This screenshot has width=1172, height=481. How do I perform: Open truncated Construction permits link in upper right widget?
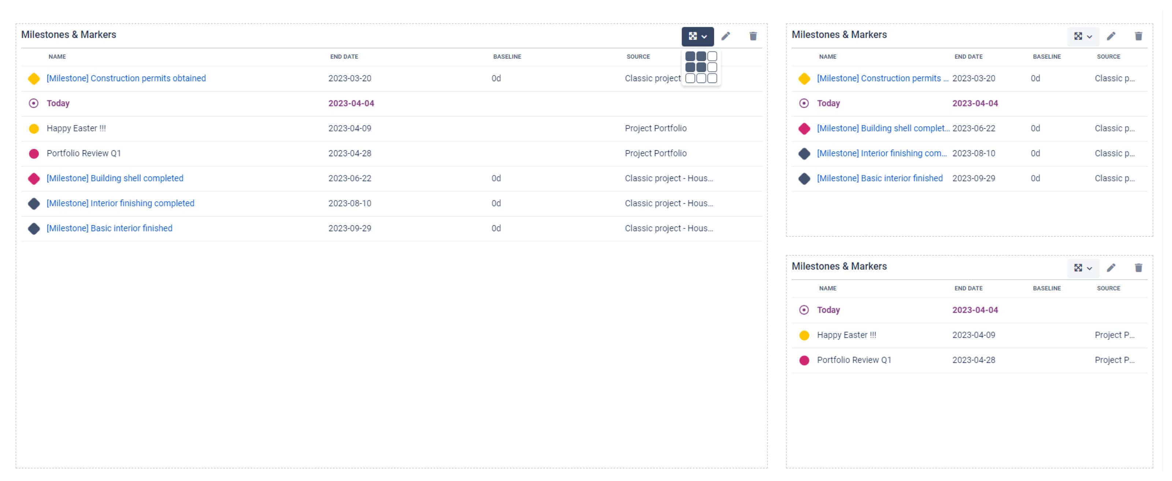(883, 78)
